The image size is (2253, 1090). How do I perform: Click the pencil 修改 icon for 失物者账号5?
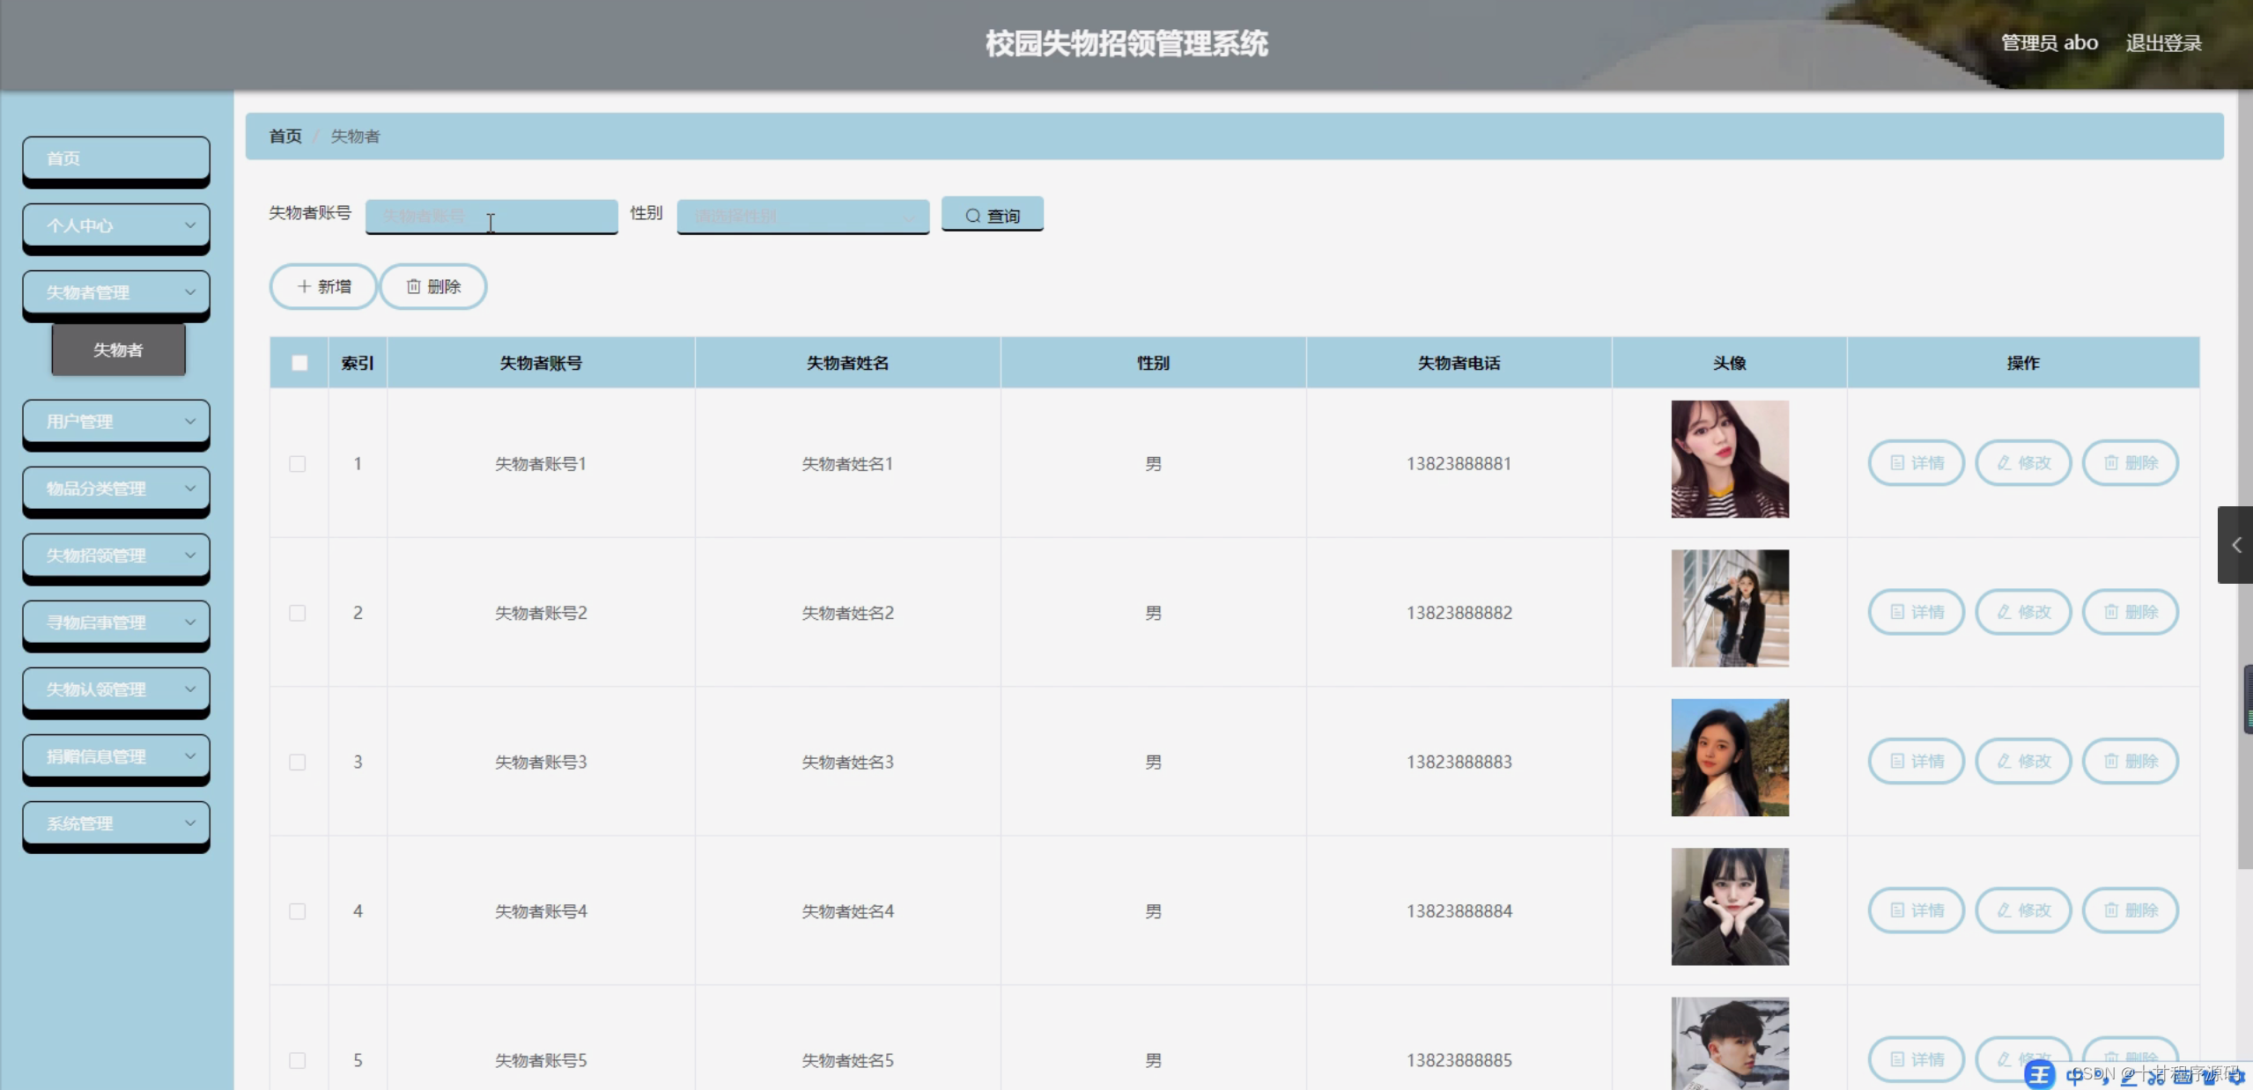point(2003,1059)
